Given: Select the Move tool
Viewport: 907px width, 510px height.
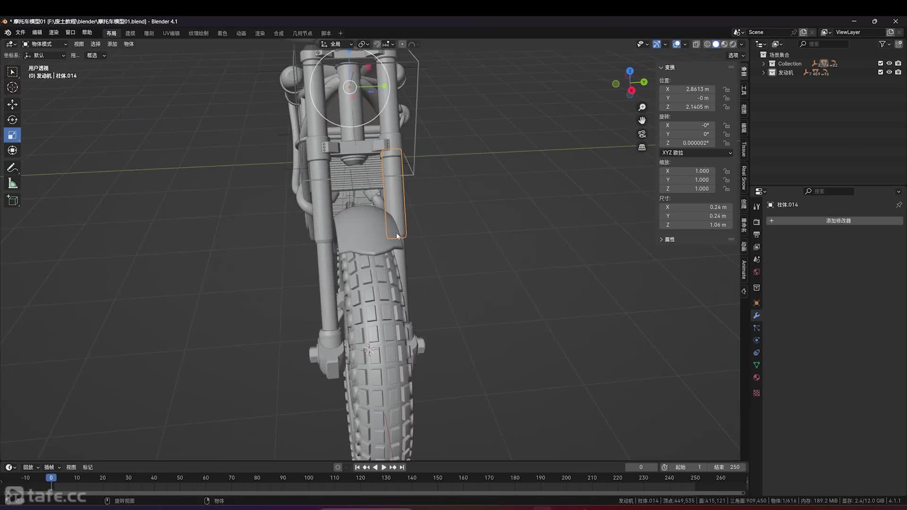Looking at the screenshot, I should [x=13, y=104].
